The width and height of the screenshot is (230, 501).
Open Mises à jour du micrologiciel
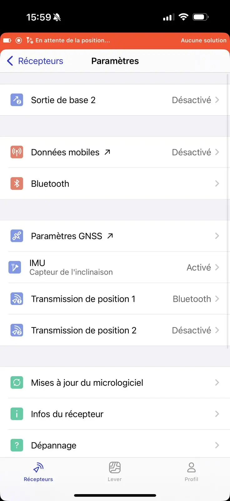click(x=87, y=383)
